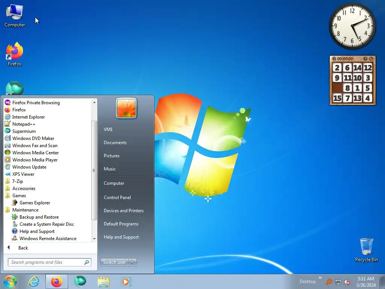Open Firefox Private Browsing from Start menu
The height and width of the screenshot is (289, 385).
[48, 103]
